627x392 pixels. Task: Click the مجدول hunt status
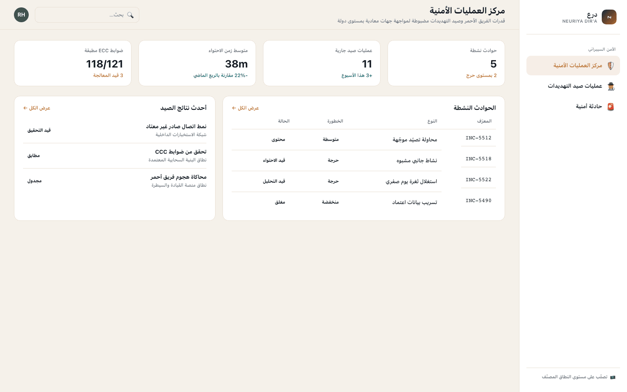coord(35,181)
